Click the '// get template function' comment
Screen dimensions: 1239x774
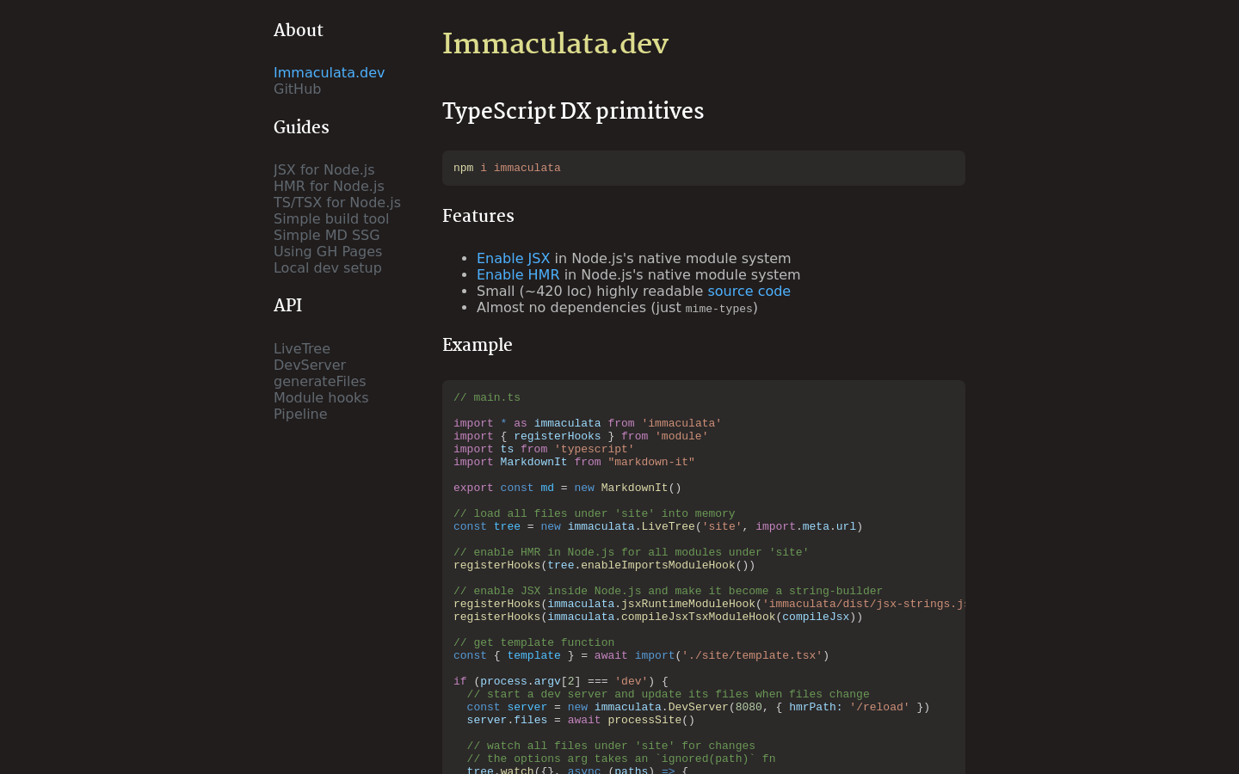[x=534, y=642]
